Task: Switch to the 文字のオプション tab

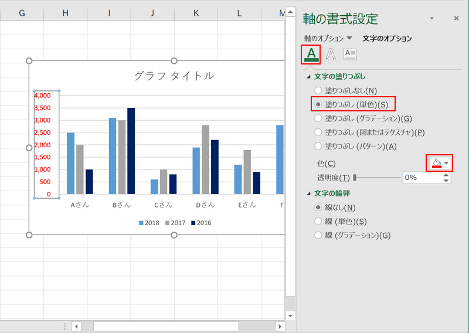Action: [387, 38]
